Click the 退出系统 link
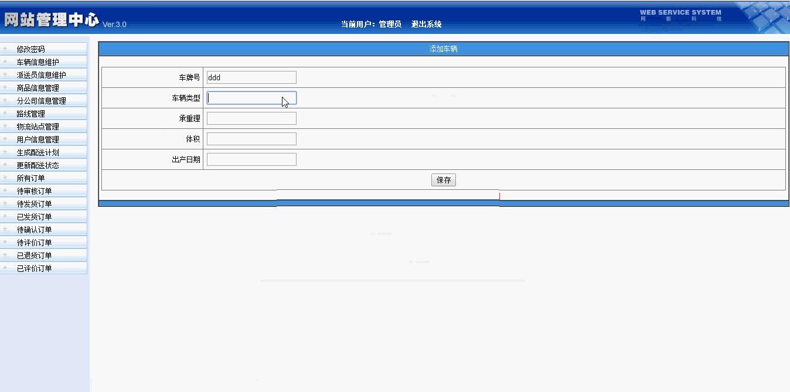Image resolution: width=790 pixels, height=392 pixels. click(426, 24)
